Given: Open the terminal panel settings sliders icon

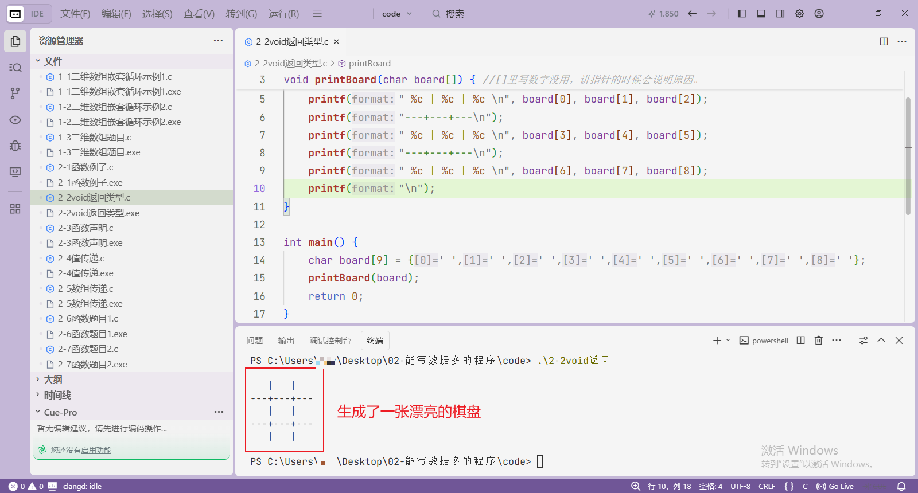Looking at the screenshot, I should (x=863, y=341).
